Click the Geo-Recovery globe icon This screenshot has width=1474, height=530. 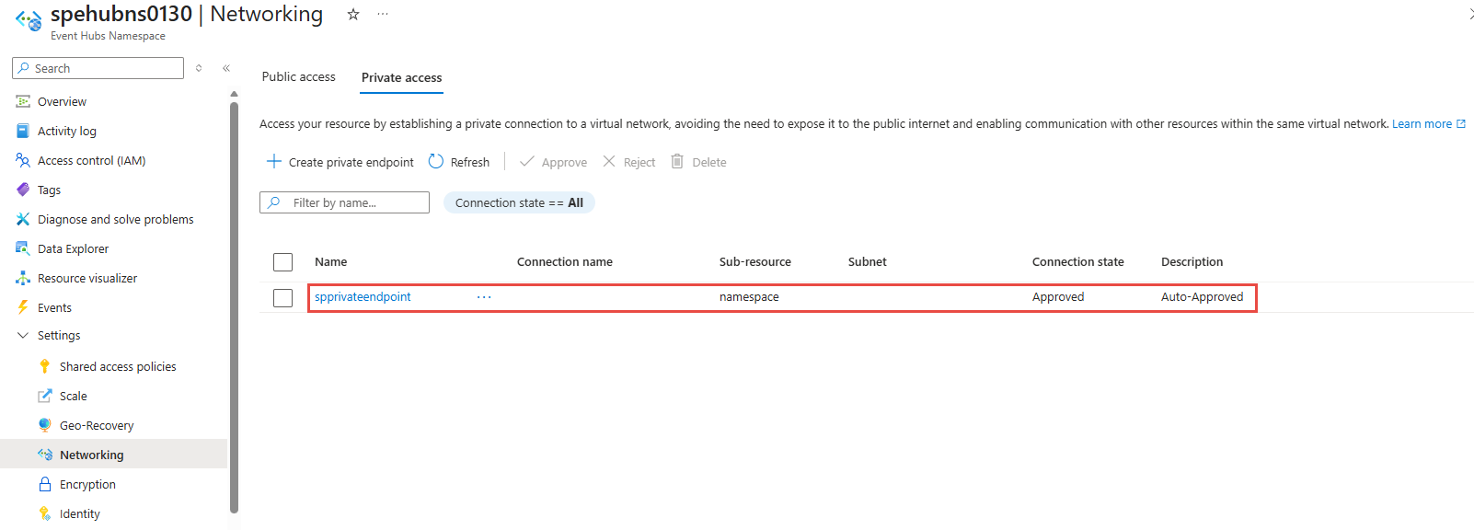pyautogui.click(x=45, y=425)
